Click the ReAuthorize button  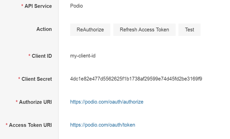click(x=90, y=30)
